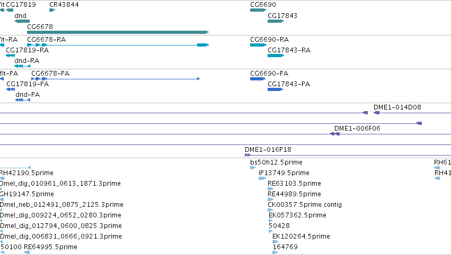The image size is (451, 255).
Task: Click the CG17843-PA coding bar
Action: pyautogui.click(x=275, y=89)
